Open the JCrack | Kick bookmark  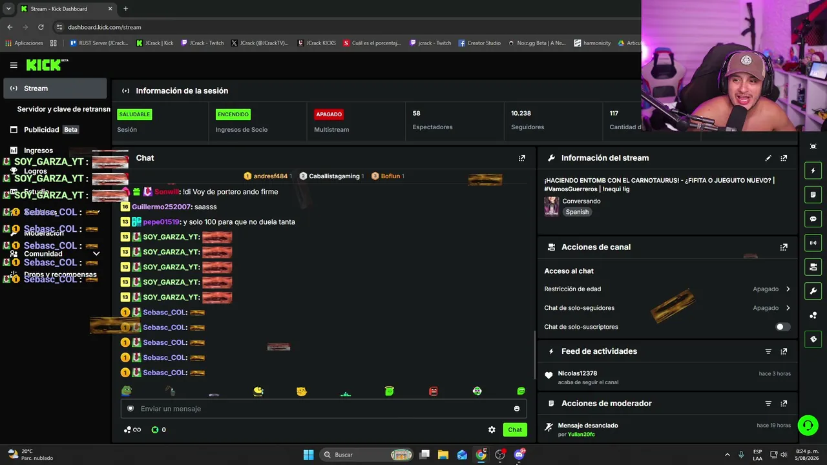(155, 43)
